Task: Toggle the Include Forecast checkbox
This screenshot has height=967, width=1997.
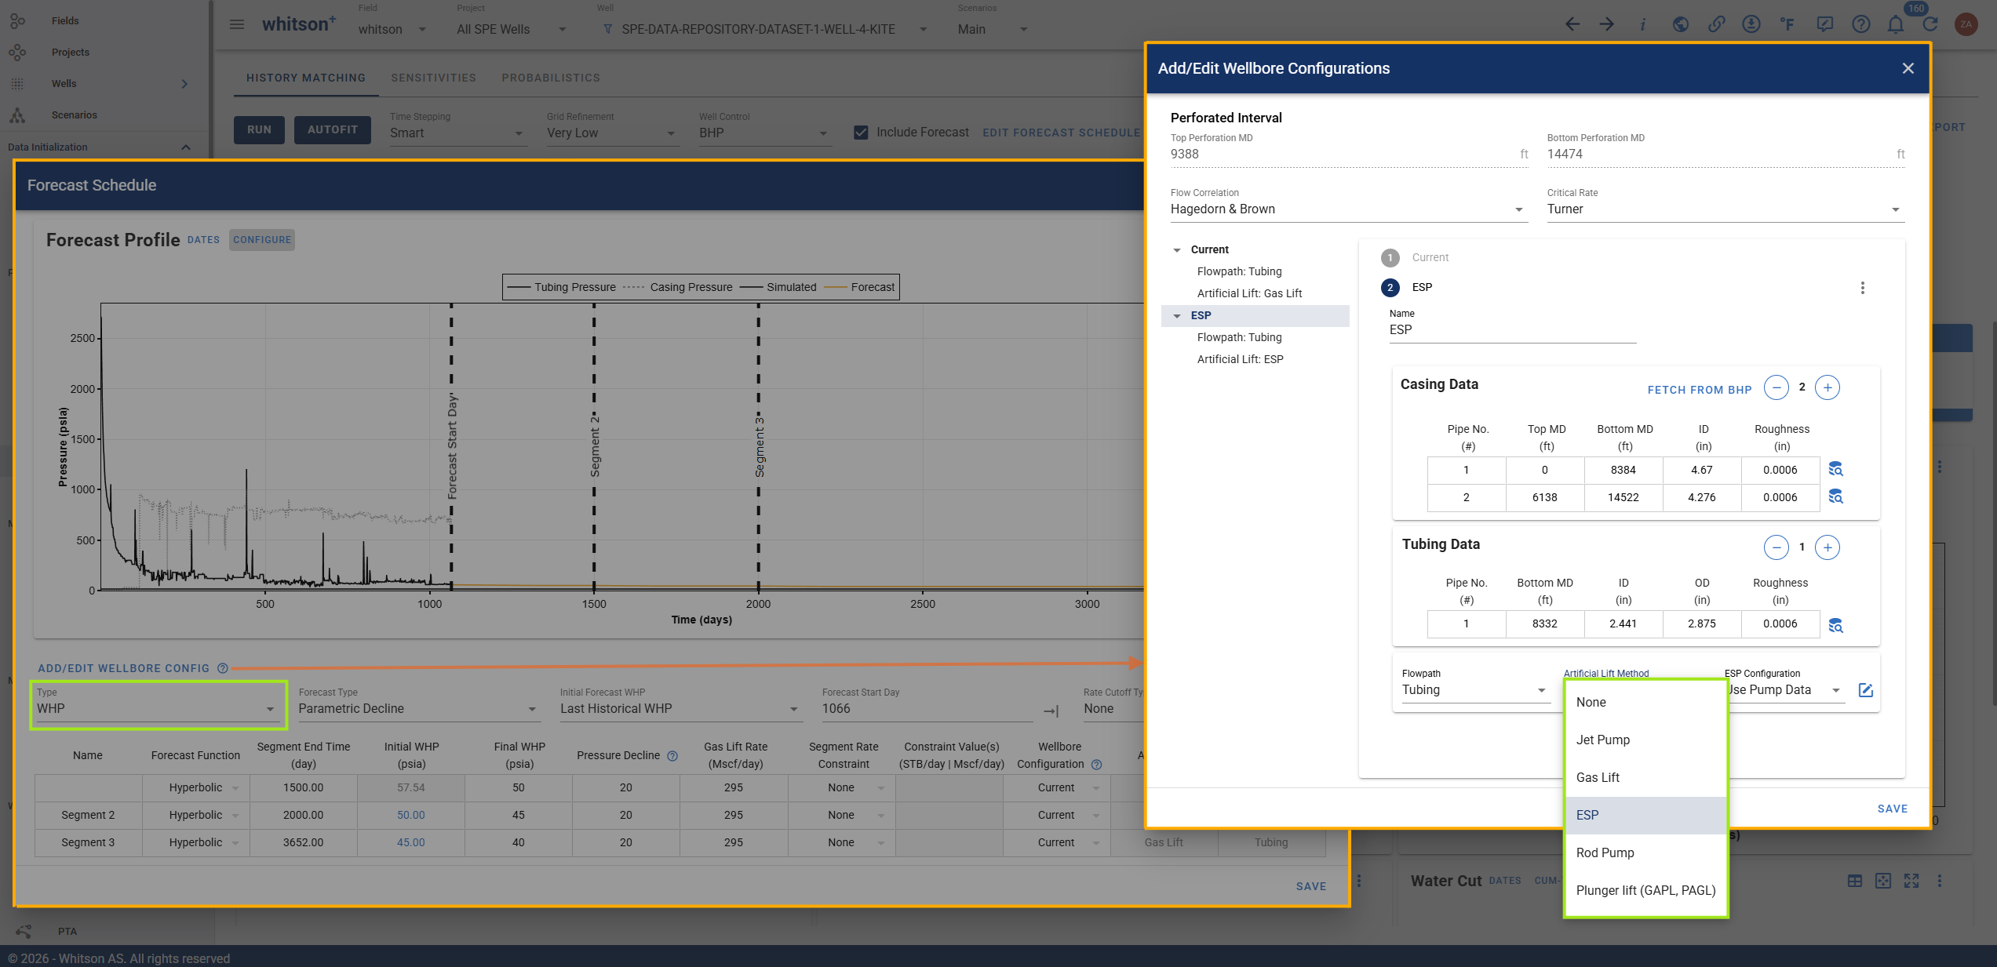Action: coord(861,133)
